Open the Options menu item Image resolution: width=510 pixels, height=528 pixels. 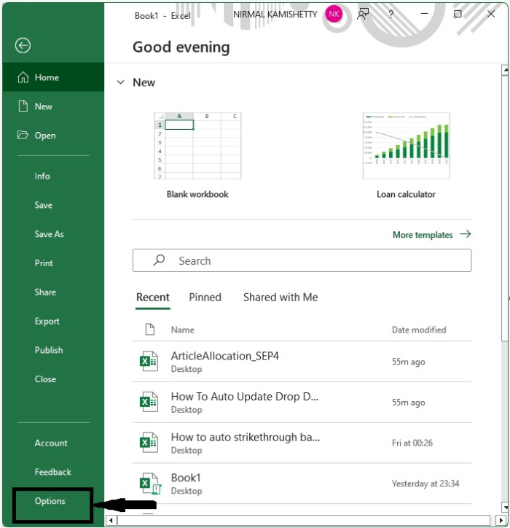(x=50, y=501)
